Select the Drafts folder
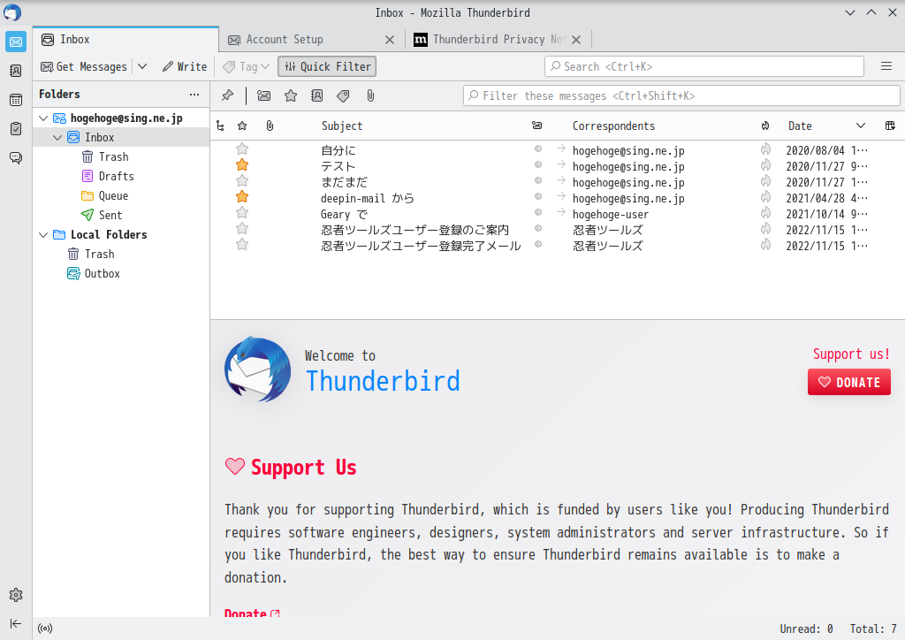The height and width of the screenshot is (640, 905). pyautogui.click(x=120, y=176)
